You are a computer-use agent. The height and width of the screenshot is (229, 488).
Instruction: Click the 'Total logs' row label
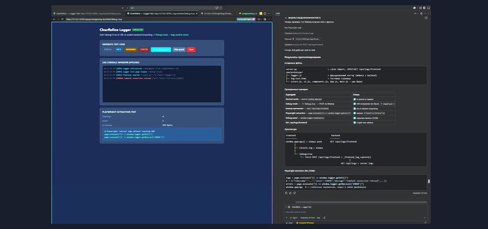point(107,116)
